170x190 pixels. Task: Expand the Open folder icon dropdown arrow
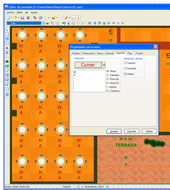19,18
